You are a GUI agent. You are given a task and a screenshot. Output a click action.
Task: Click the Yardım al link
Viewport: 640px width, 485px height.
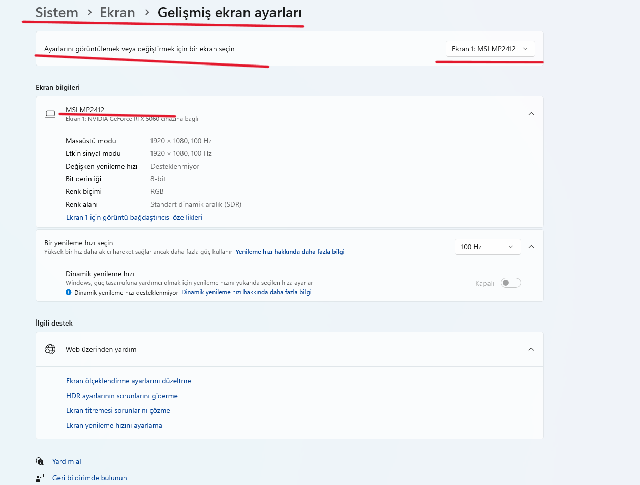point(67,461)
